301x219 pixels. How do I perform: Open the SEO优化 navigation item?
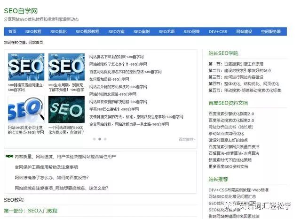(x=58, y=31)
